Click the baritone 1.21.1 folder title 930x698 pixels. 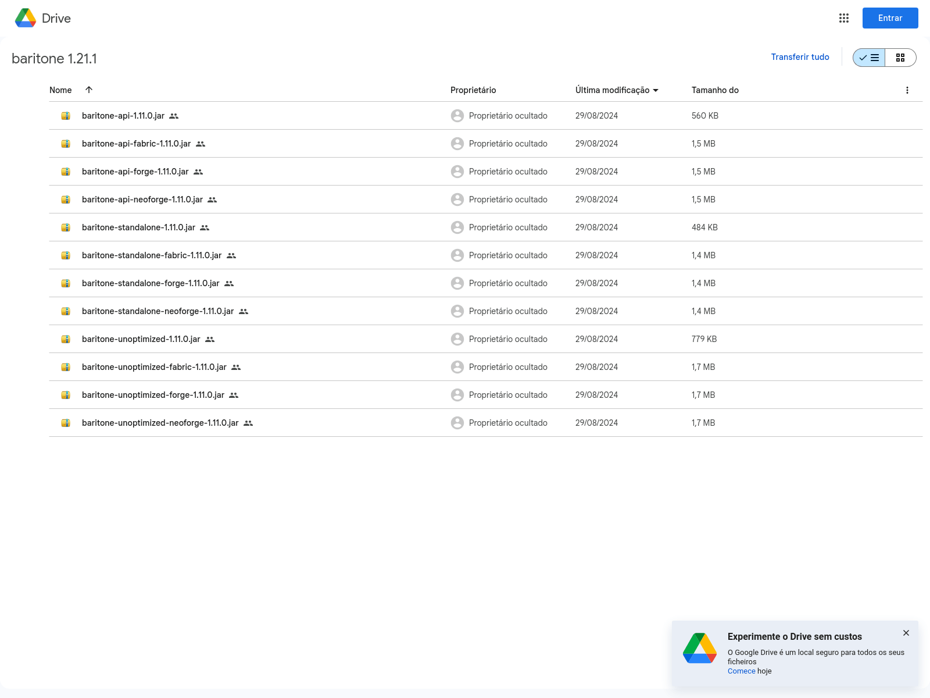point(54,59)
